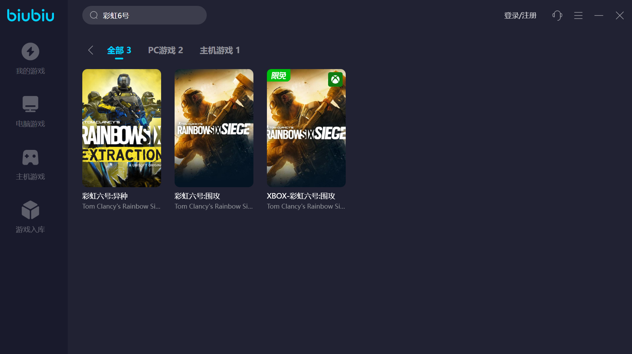Open the 彩虹六号:异种 title link
Image resolution: width=632 pixels, height=354 pixels.
pos(105,196)
